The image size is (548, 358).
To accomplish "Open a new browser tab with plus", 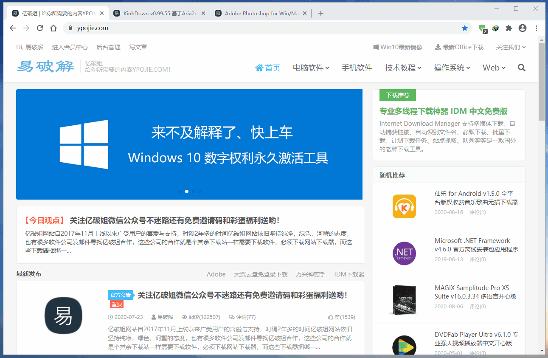I will click(x=321, y=13).
